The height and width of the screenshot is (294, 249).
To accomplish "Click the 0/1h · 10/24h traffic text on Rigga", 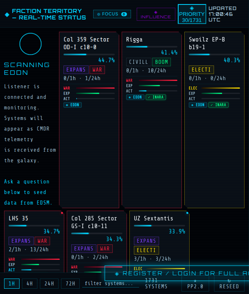I will (x=146, y=71).
